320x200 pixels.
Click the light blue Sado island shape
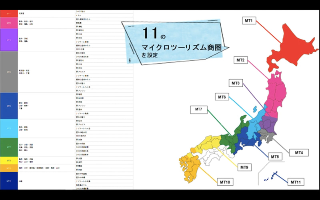pos(255,109)
